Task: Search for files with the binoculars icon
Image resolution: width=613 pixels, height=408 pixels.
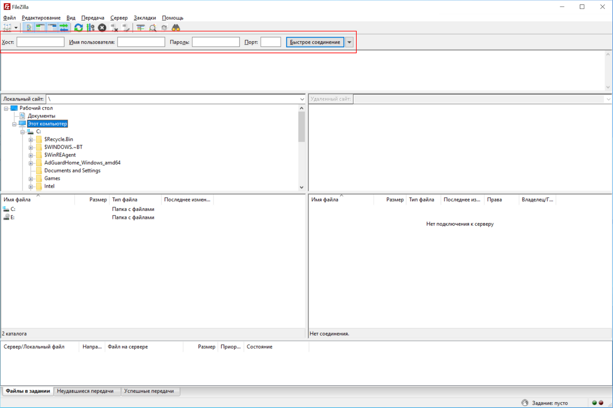Action: point(176,28)
